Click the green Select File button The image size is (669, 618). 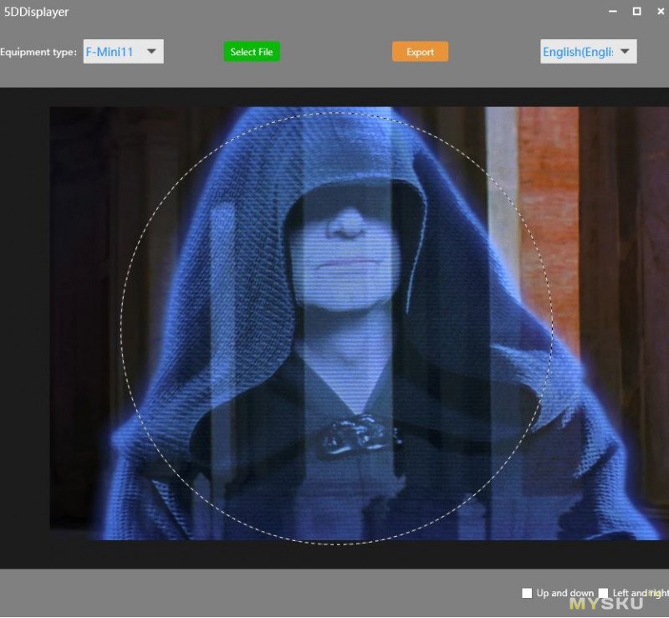(x=252, y=52)
